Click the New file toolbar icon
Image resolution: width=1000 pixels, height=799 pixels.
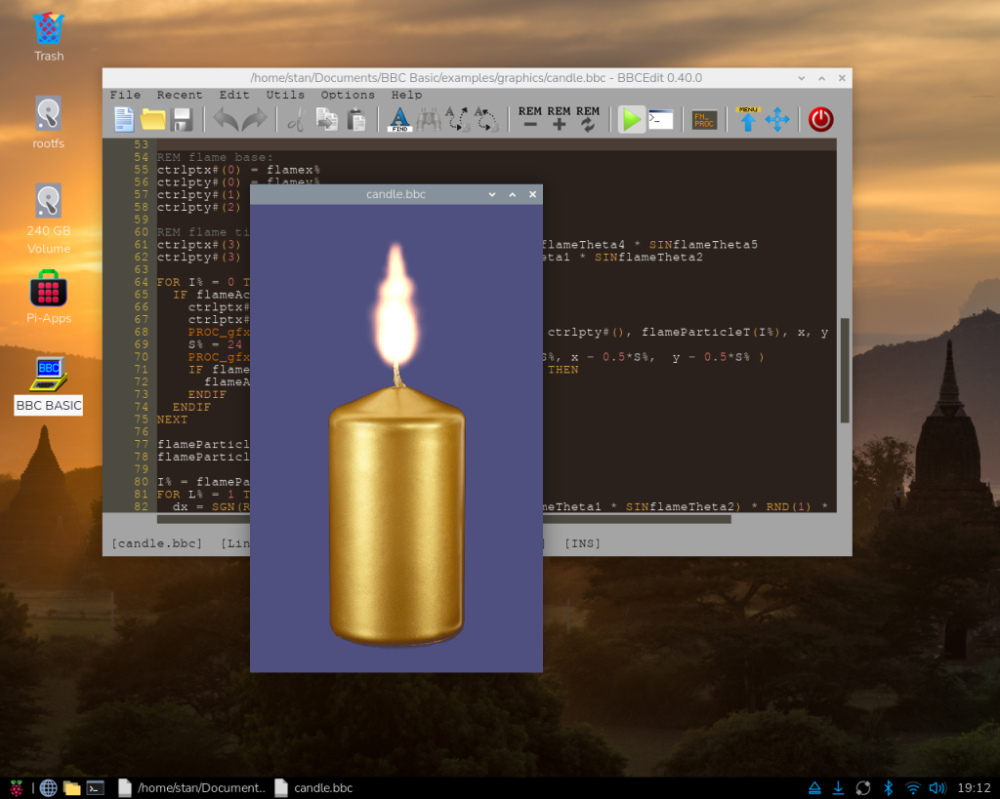124,120
